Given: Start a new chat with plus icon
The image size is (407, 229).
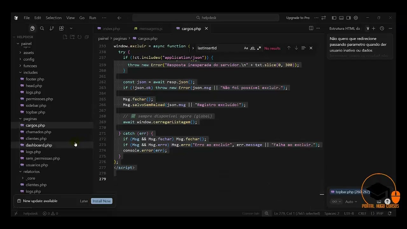Looking at the screenshot, I should click(374, 28).
